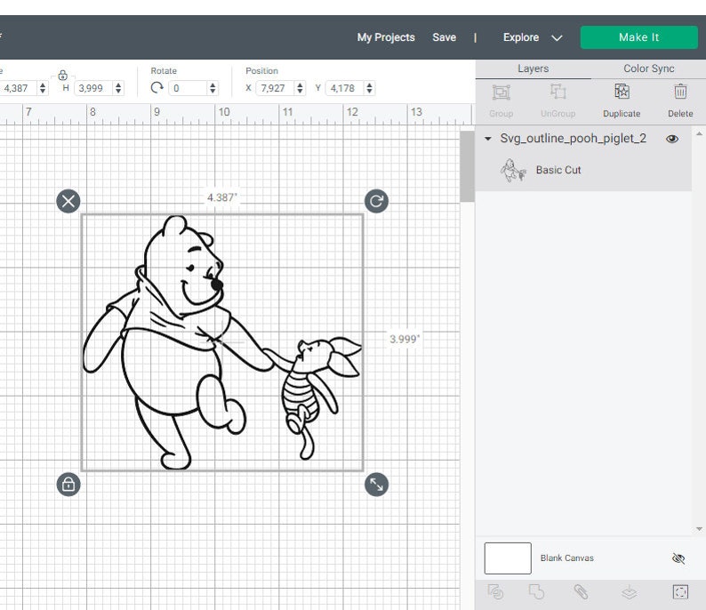Click the Blank Canvas label
Image resolution: width=706 pixels, height=610 pixels.
point(567,558)
